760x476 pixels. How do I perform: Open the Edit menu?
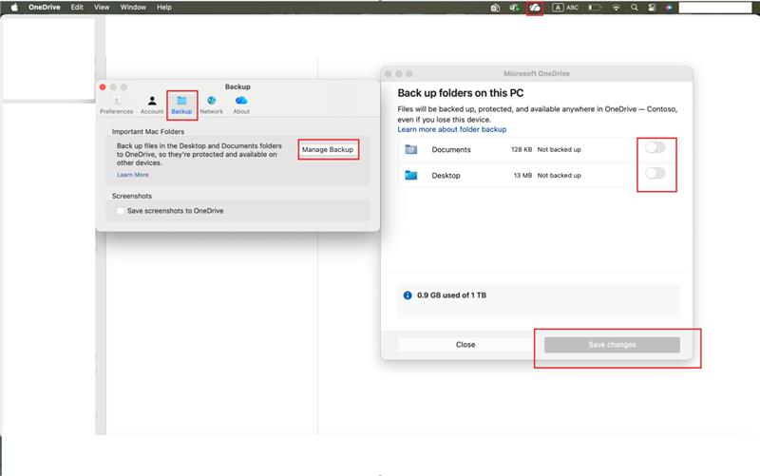coord(77,8)
